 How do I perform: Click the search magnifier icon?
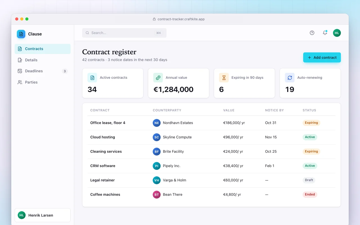(87, 33)
